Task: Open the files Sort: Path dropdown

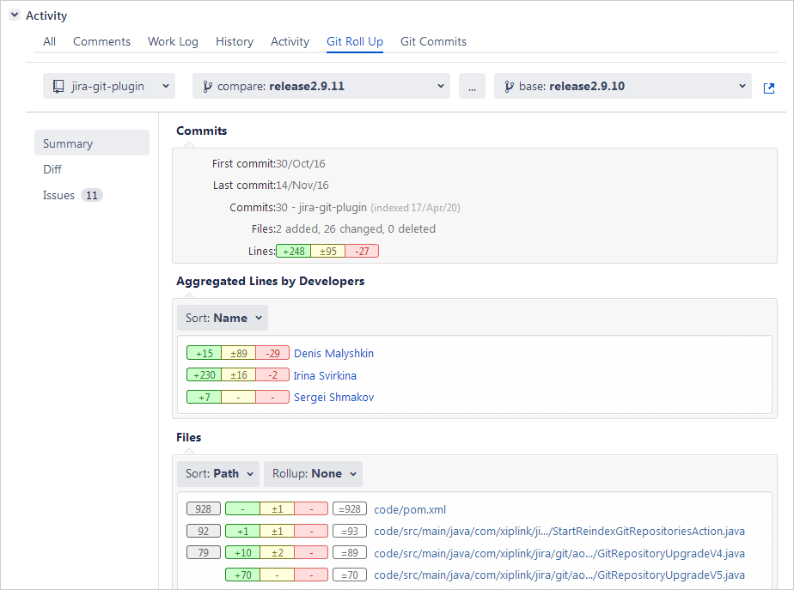Action: point(218,473)
